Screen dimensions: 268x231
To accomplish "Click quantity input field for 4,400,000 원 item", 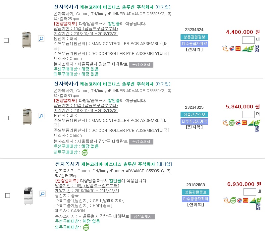I will coord(248,40).
